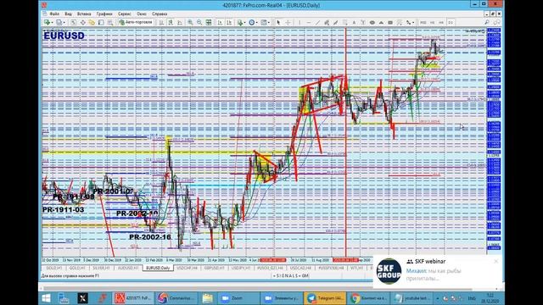Switch to the WTI,H1 chart tab
543x305 pixels.
(356, 268)
